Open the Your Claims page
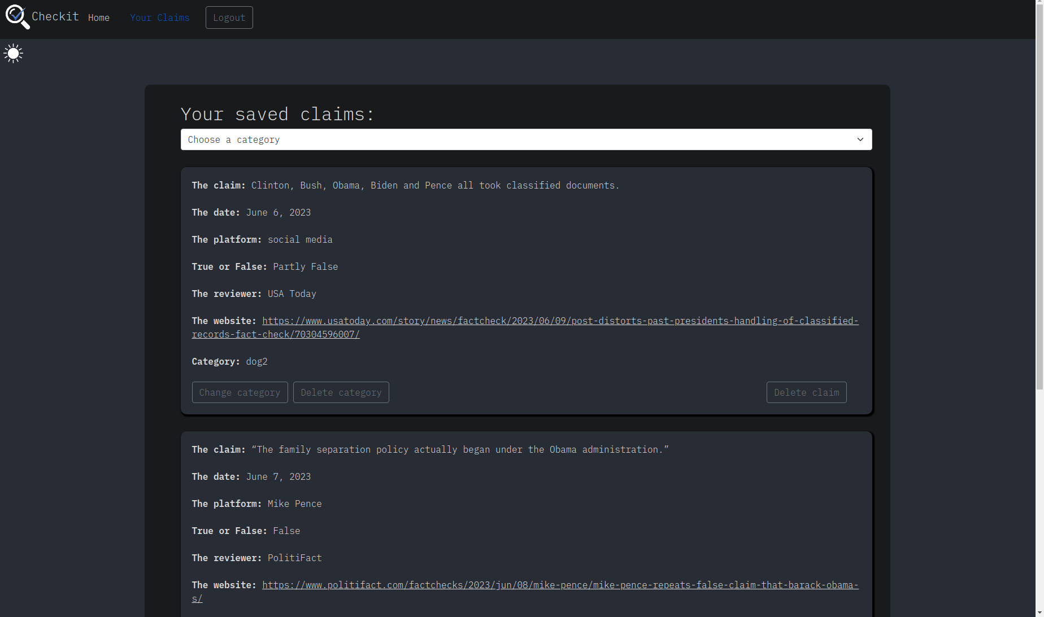Viewport: 1044px width, 617px height. click(x=159, y=18)
